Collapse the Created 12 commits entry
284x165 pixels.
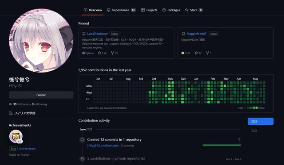[x=239, y=140]
